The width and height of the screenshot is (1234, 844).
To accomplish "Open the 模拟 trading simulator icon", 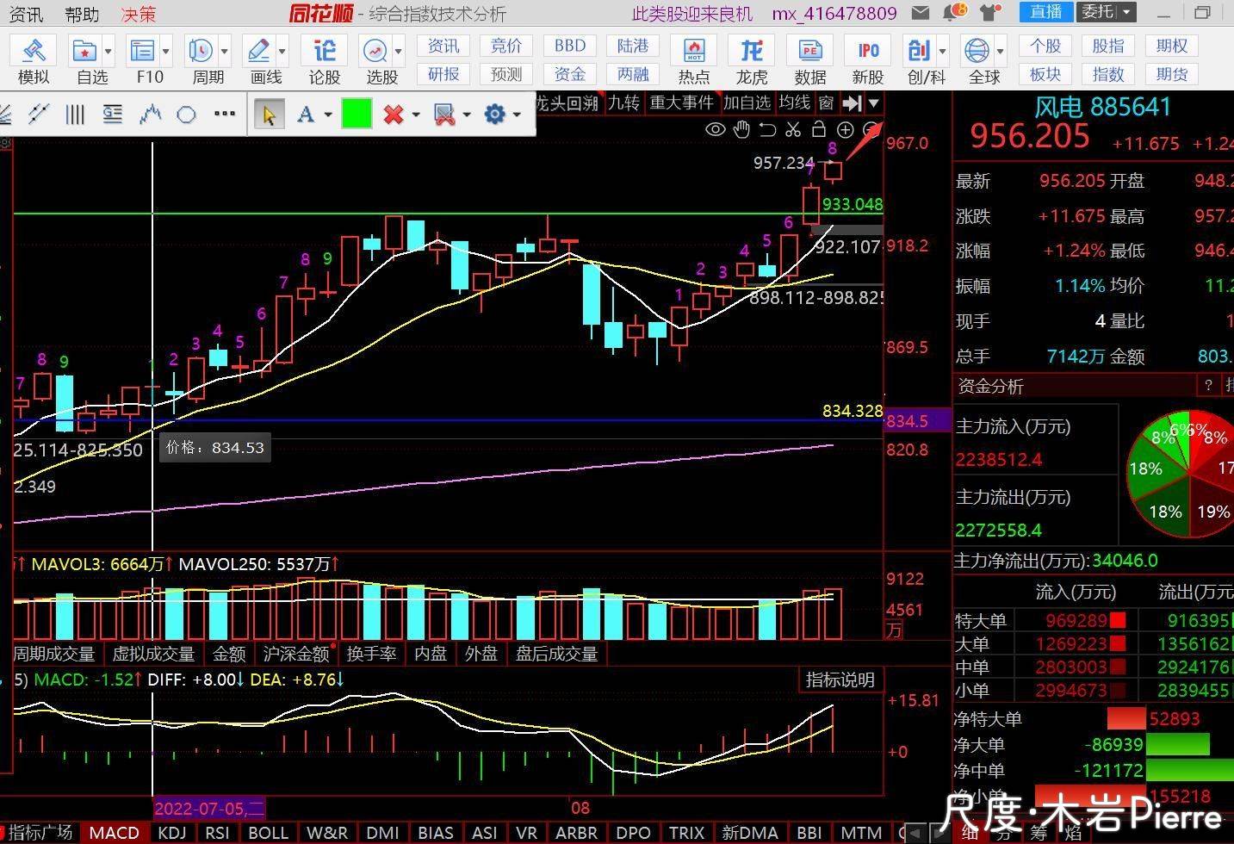I will click(34, 59).
